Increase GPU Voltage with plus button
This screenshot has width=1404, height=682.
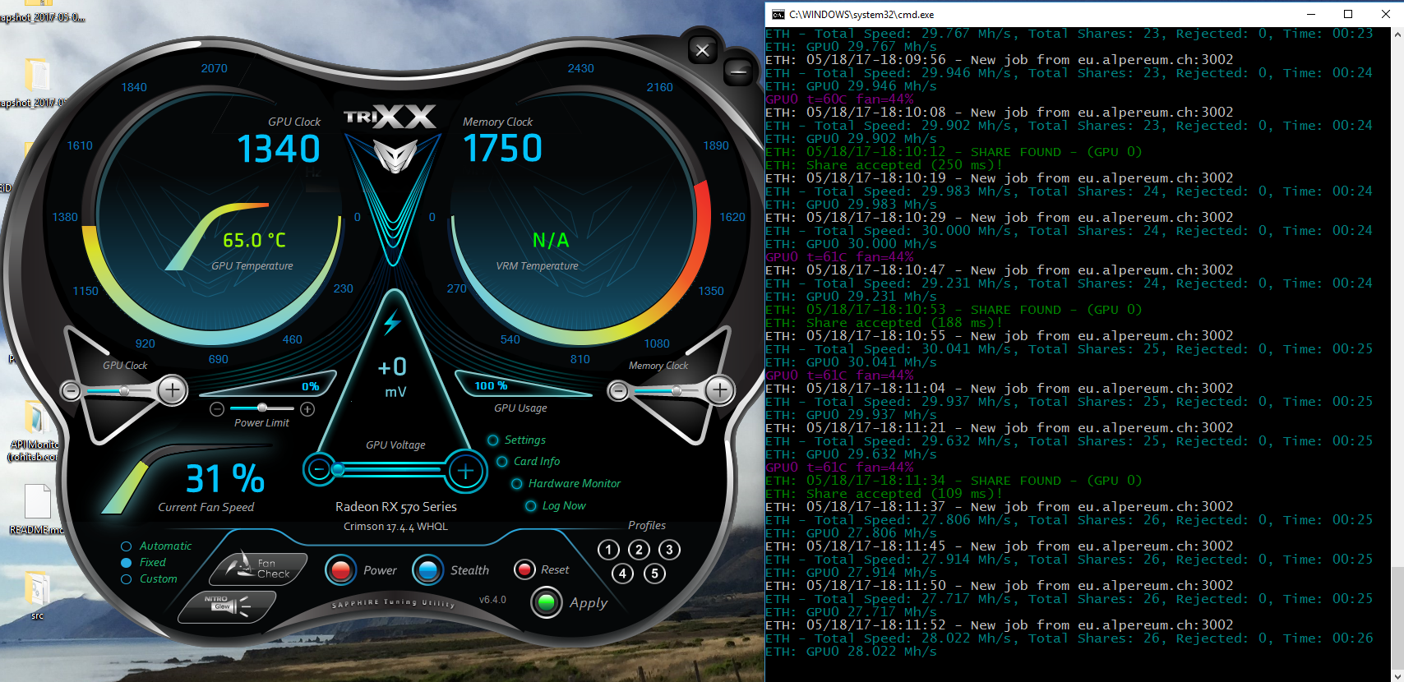pyautogui.click(x=465, y=471)
